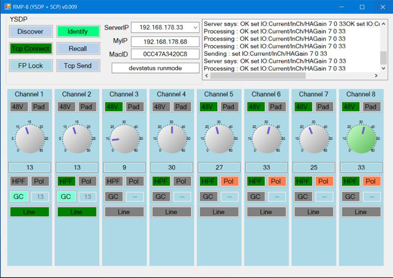
Task: Click Channel 3 gain knob
Action: (124, 139)
